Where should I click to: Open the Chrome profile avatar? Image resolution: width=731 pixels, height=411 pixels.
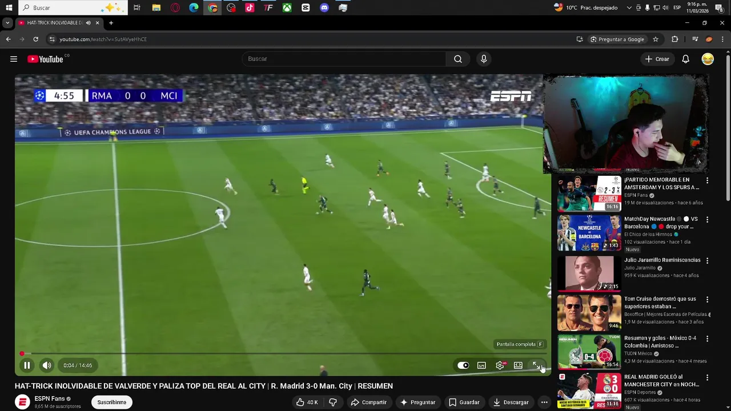pos(709,39)
